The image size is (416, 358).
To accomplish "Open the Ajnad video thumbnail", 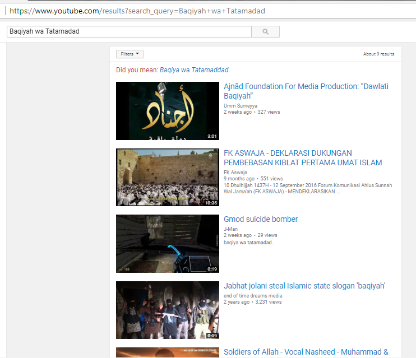I will pyautogui.click(x=168, y=111).
